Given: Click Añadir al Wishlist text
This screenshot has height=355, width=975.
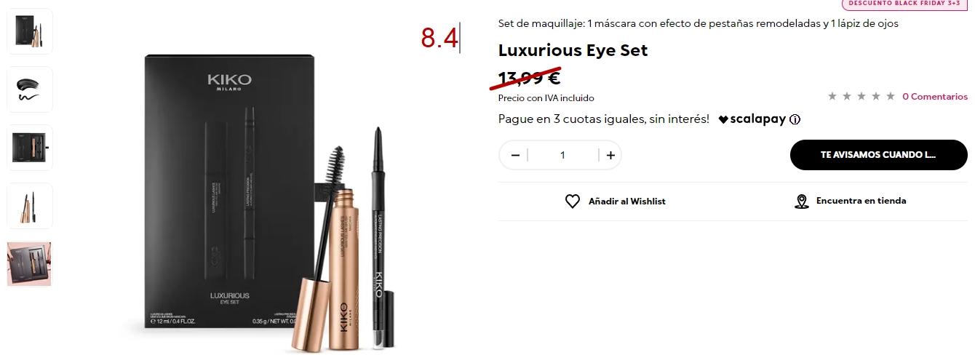Looking at the screenshot, I should pyautogui.click(x=626, y=202).
